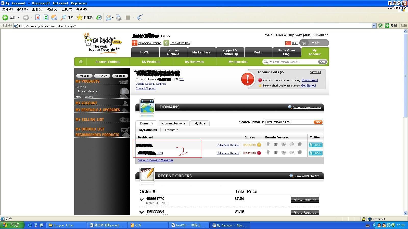Image resolution: width=408 pixels, height=229 pixels.
Task: Click the red exclamation Domains Expiring icon
Action: tap(134, 43)
